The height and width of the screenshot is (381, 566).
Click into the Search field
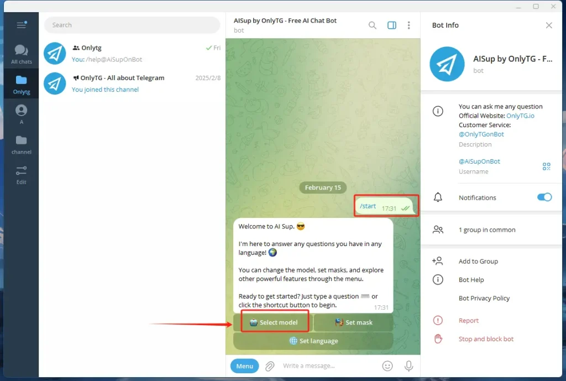132,25
